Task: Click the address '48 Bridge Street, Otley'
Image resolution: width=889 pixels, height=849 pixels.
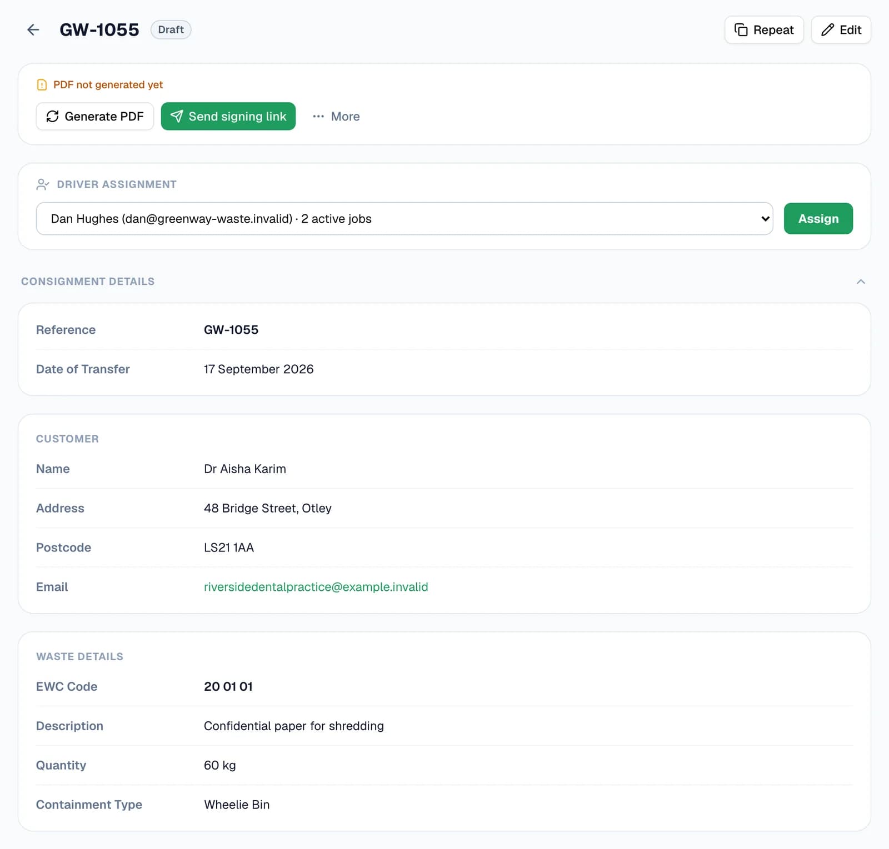Action: coord(268,508)
